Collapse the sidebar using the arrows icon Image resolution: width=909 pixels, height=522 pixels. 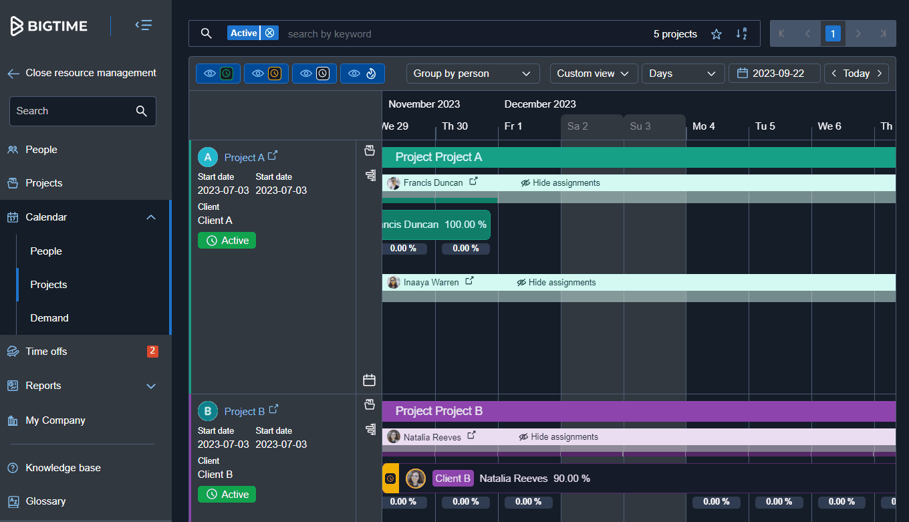143,25
